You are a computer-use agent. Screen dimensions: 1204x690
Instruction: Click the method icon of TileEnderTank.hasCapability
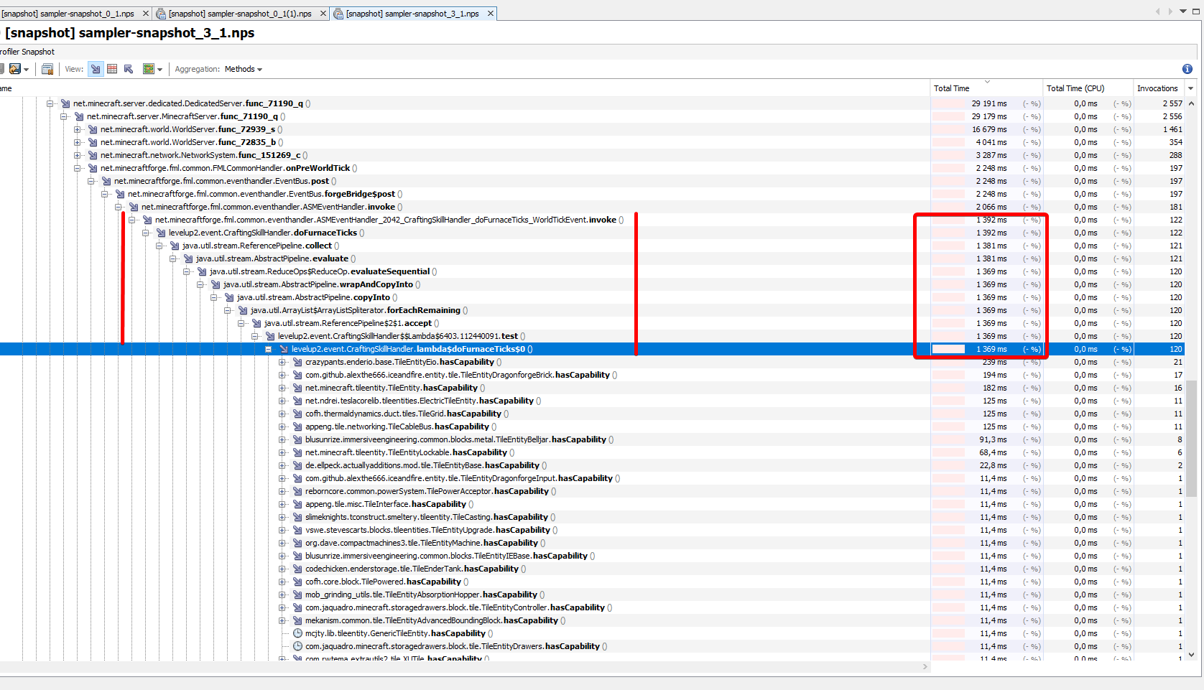coord(297,569)
